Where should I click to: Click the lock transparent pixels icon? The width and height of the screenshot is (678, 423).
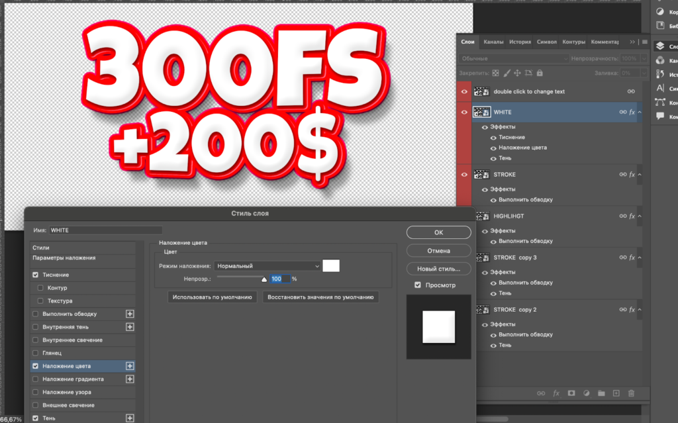pyautogui.click(x=495, y=73)
